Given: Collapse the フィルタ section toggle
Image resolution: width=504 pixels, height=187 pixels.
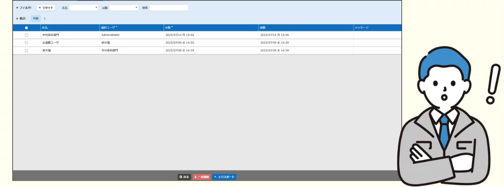Looking at the screenshot, I should (17, 8).
